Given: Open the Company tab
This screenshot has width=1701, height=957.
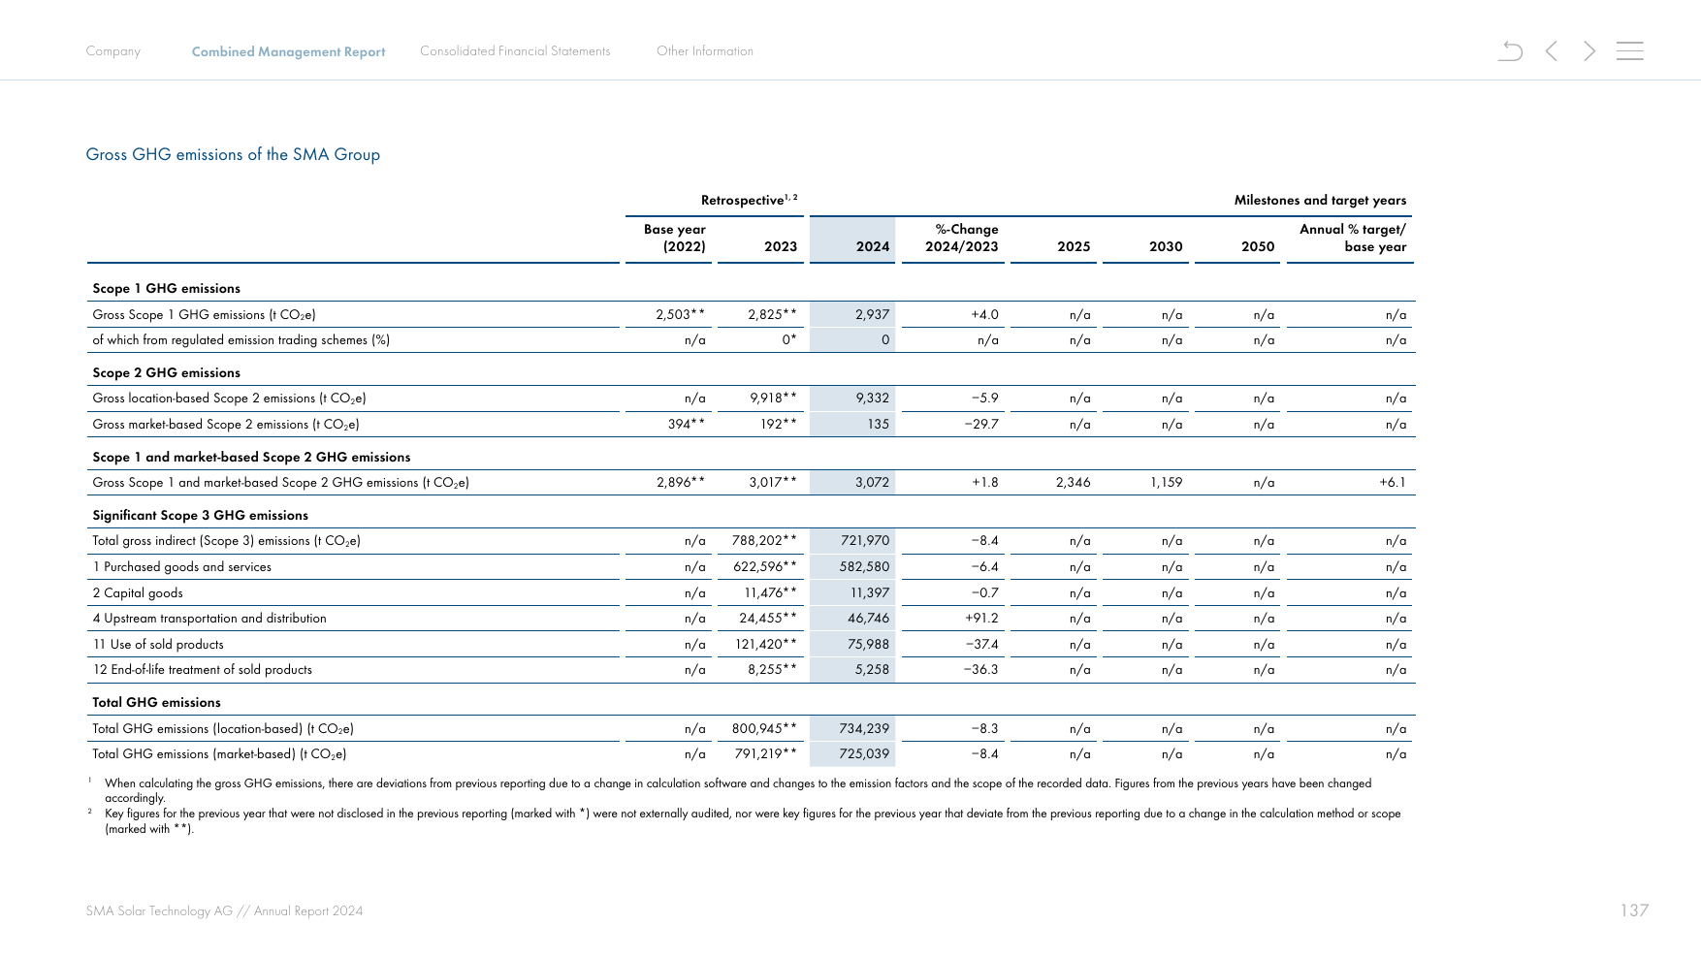Looking at the screenshot, I should [112, 51].
